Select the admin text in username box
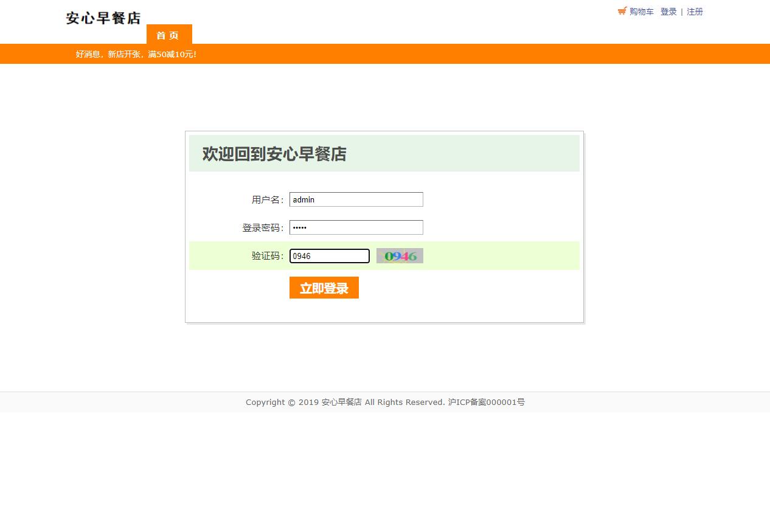Viewport: 770px width, 515px height. click(x=303, y=199)
